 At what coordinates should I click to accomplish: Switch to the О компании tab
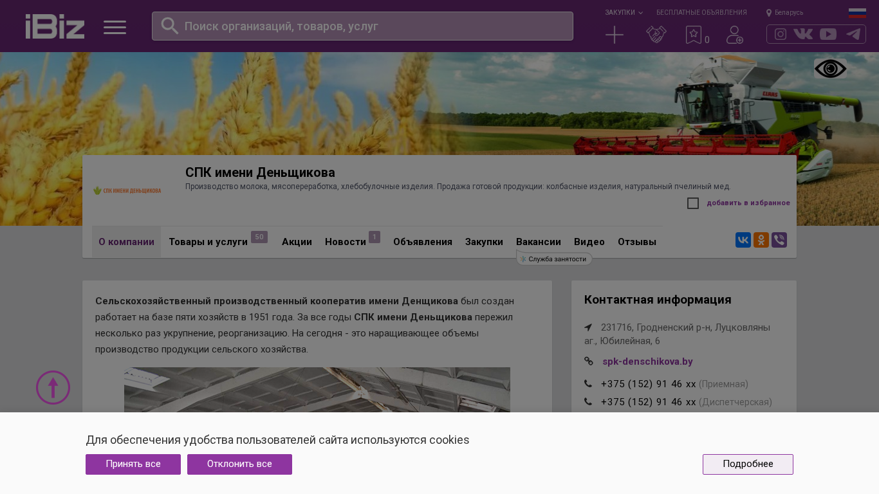point(126,242)
